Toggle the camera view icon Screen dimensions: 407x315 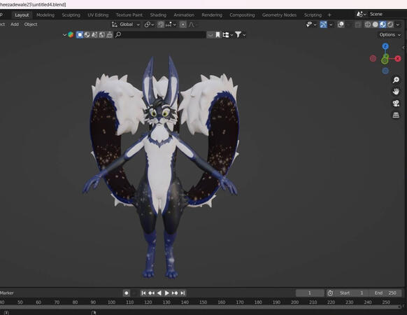(396, 103)
